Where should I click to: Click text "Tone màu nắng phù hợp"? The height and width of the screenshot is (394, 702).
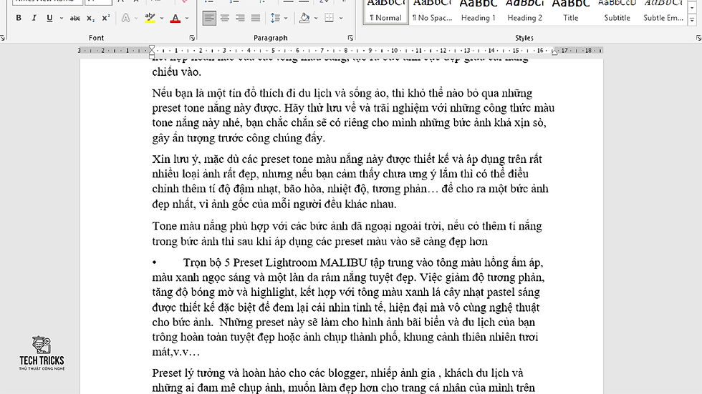[x=212, y=227]
